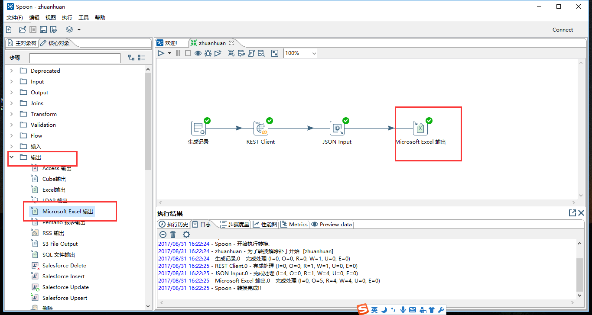Image resolution: width=592 pixels, height=315 pixels.
Task: Click the show results panel icon beside zoom
Action: pos(274,53)
